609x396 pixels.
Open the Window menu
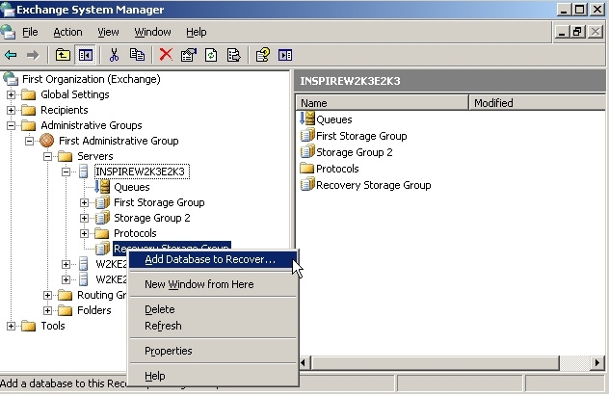152,32
